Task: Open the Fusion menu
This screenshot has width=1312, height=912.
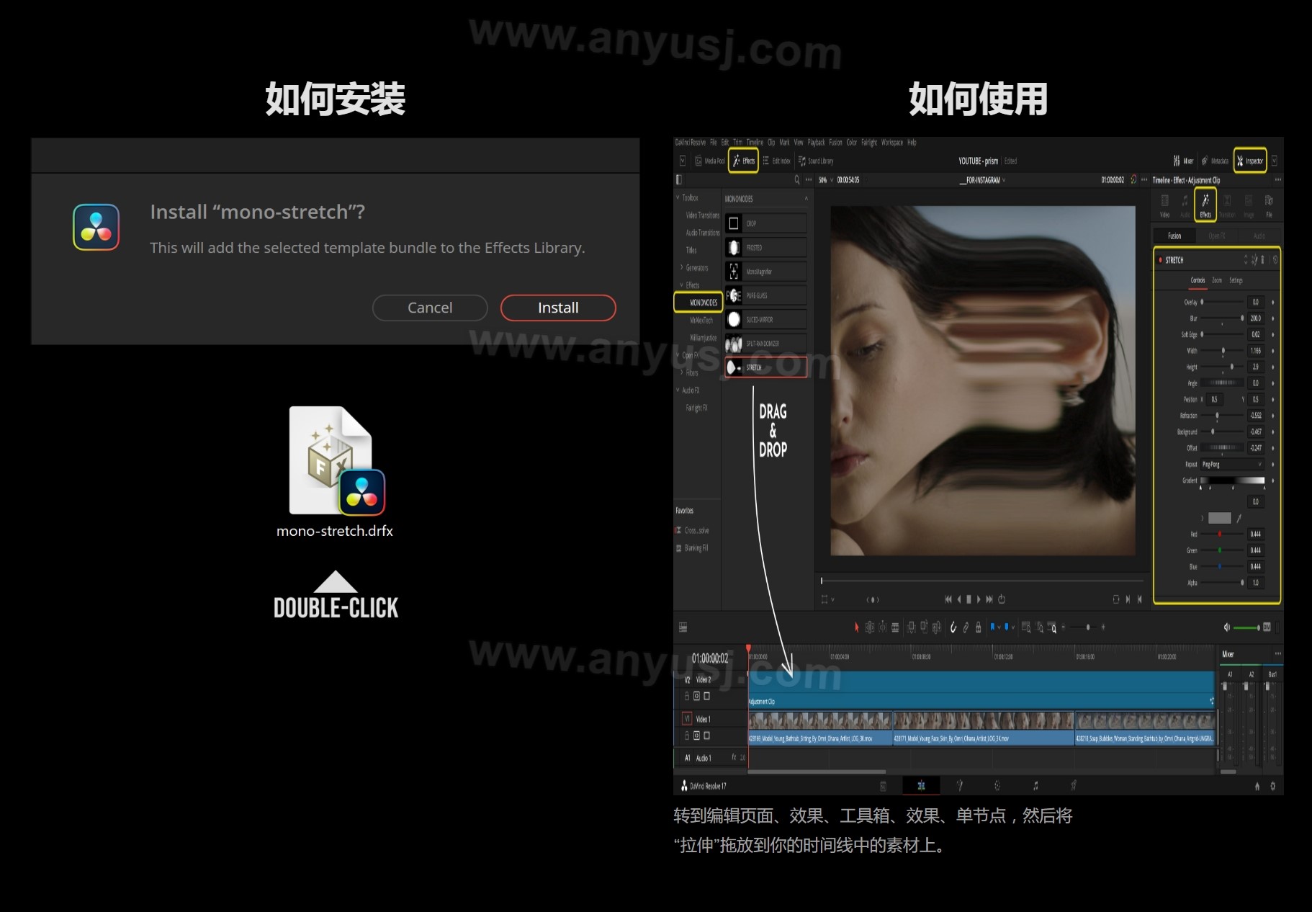Action: coord(835,143)
